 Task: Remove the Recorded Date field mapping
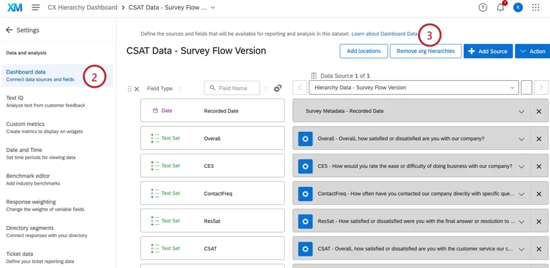[x=538, y=111]
